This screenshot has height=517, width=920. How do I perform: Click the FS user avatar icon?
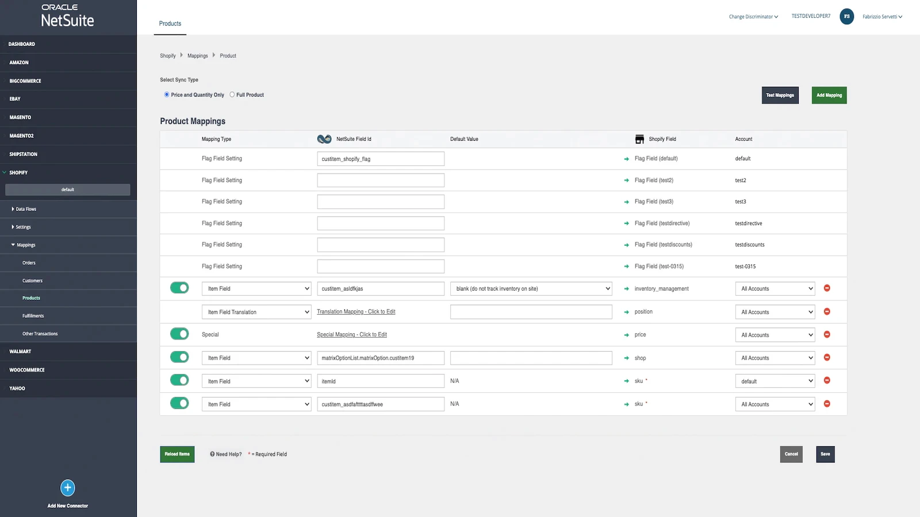tap(846, 17)
